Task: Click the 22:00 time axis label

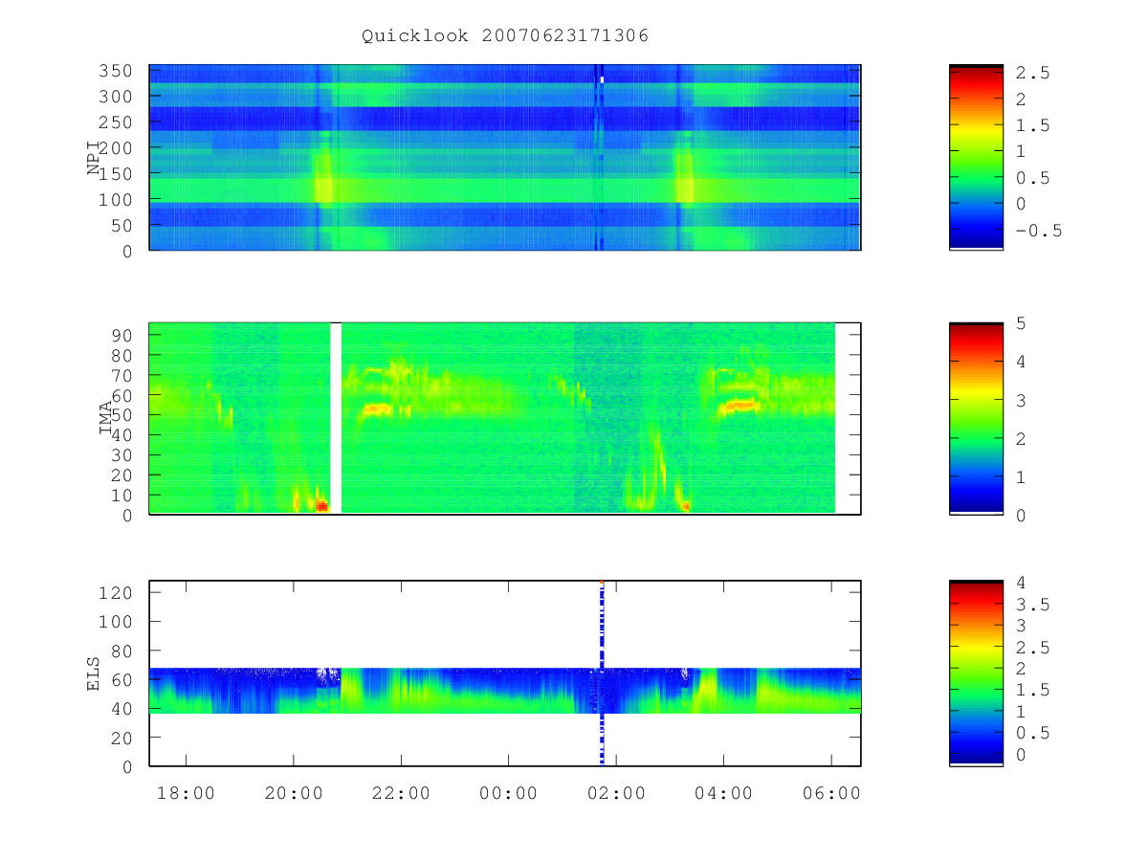Action: click(401, 794)
